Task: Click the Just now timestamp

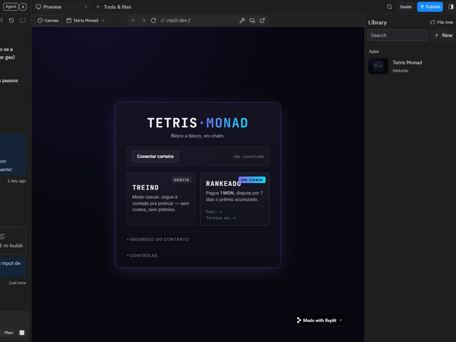Action: point(17,283)
